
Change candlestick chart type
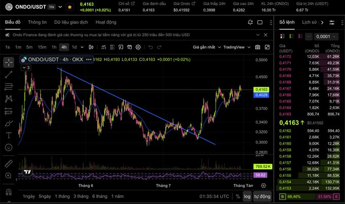(x=91, y=47)
